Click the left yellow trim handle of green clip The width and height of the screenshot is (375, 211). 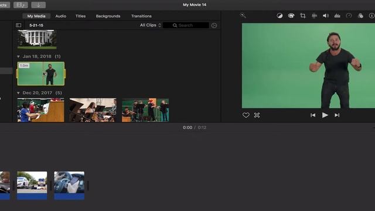[x=17, y=73]
